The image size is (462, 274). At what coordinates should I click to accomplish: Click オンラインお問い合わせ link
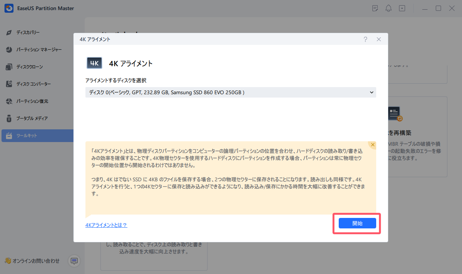point(36,261)
